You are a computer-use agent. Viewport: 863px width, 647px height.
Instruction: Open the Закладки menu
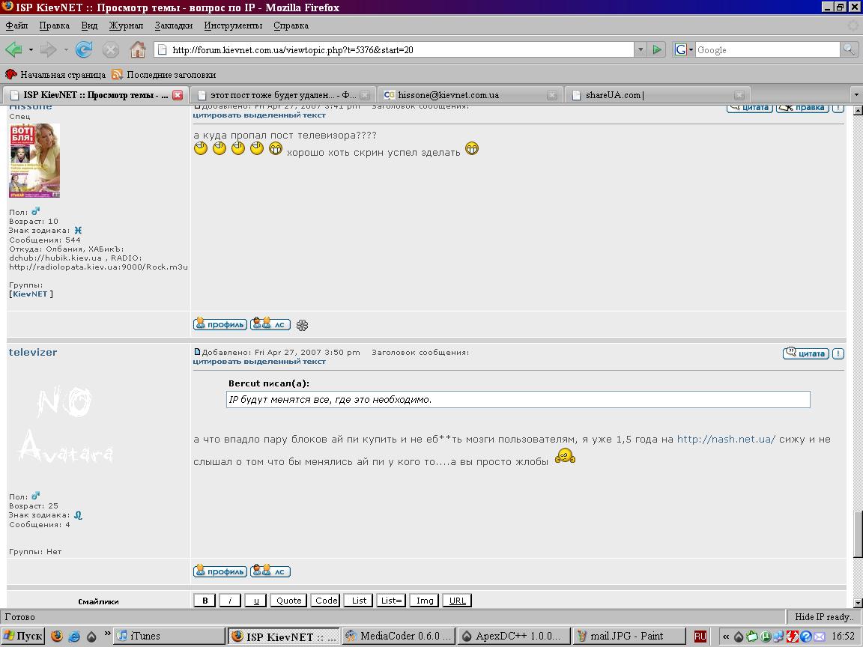tap(173, 25)
